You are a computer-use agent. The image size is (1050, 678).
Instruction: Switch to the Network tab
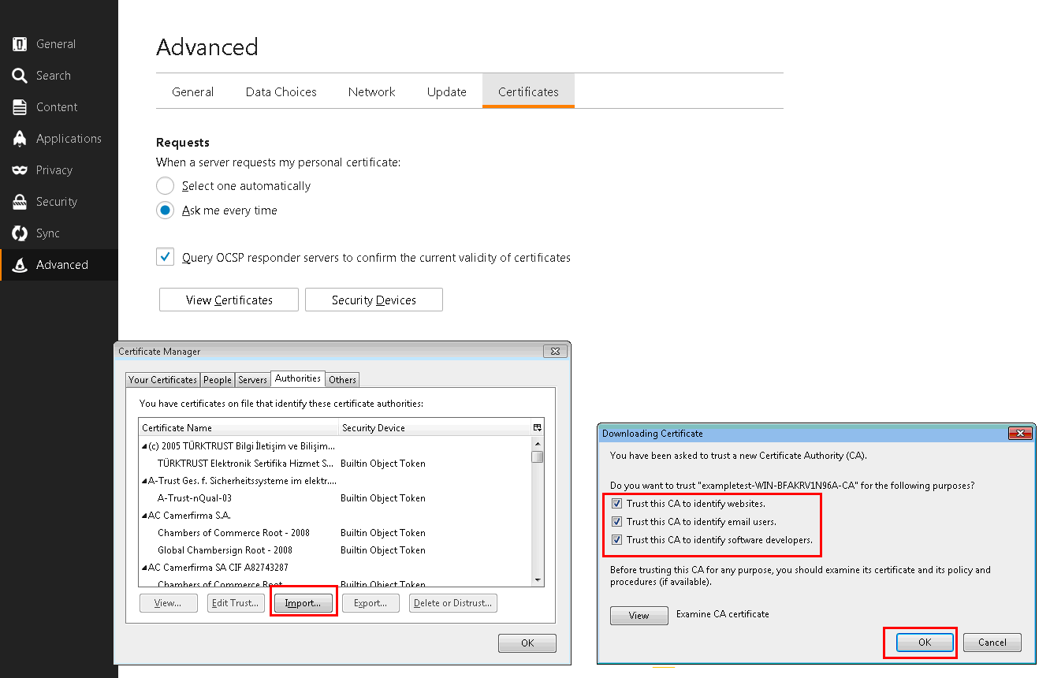372,91
